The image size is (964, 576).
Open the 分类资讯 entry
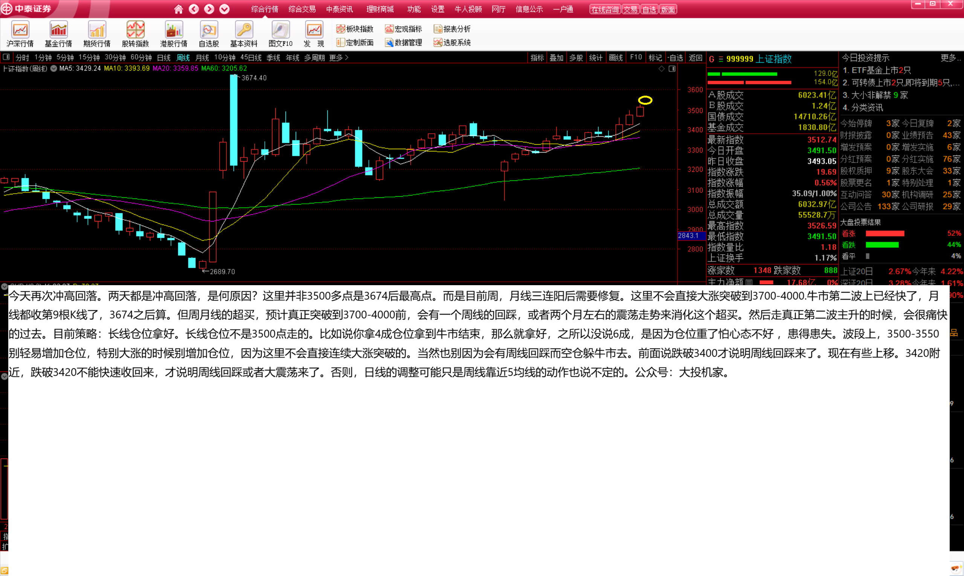coord(863,107)
